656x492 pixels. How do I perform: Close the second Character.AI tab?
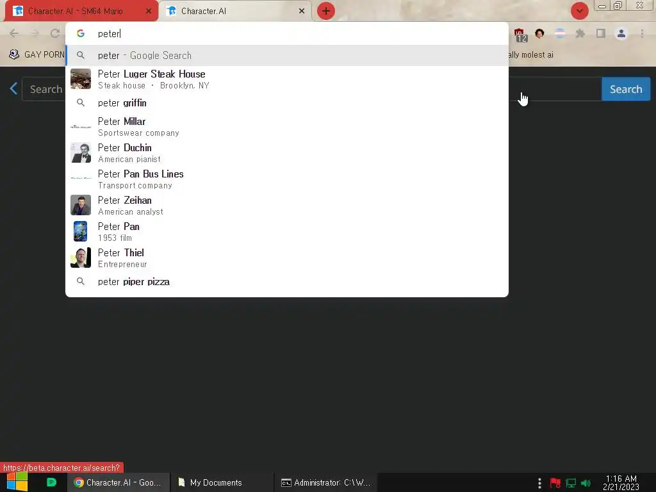click(302, 12)
